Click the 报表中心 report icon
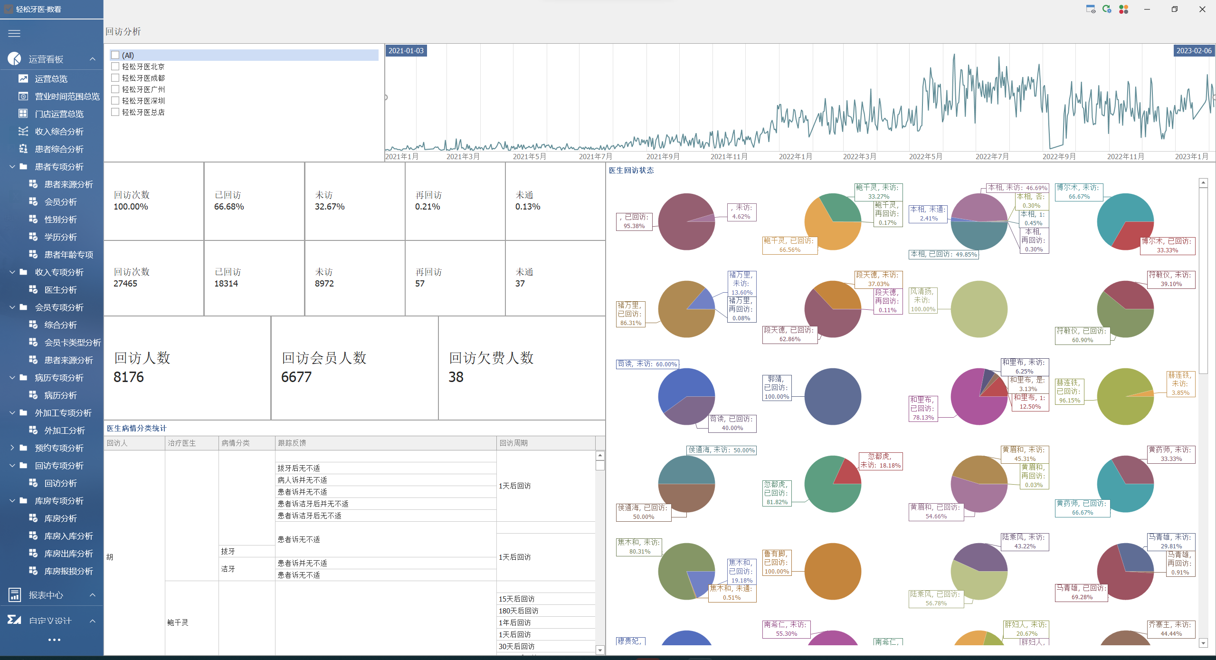 [x=14, y=594]
